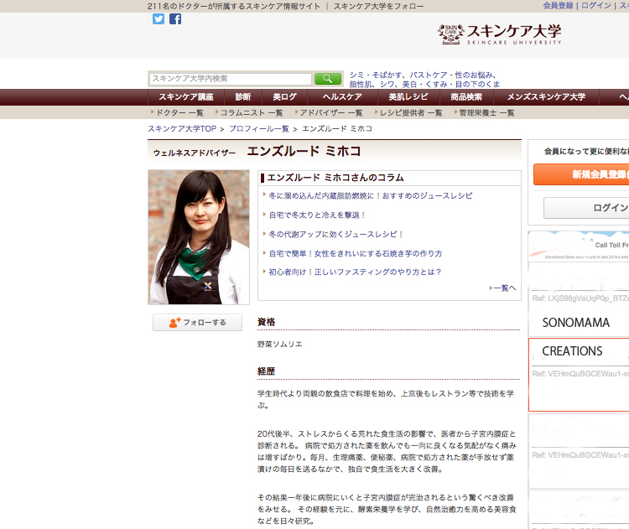
Task: Open the Facebook icon link
Action: [x=175, y=18]
